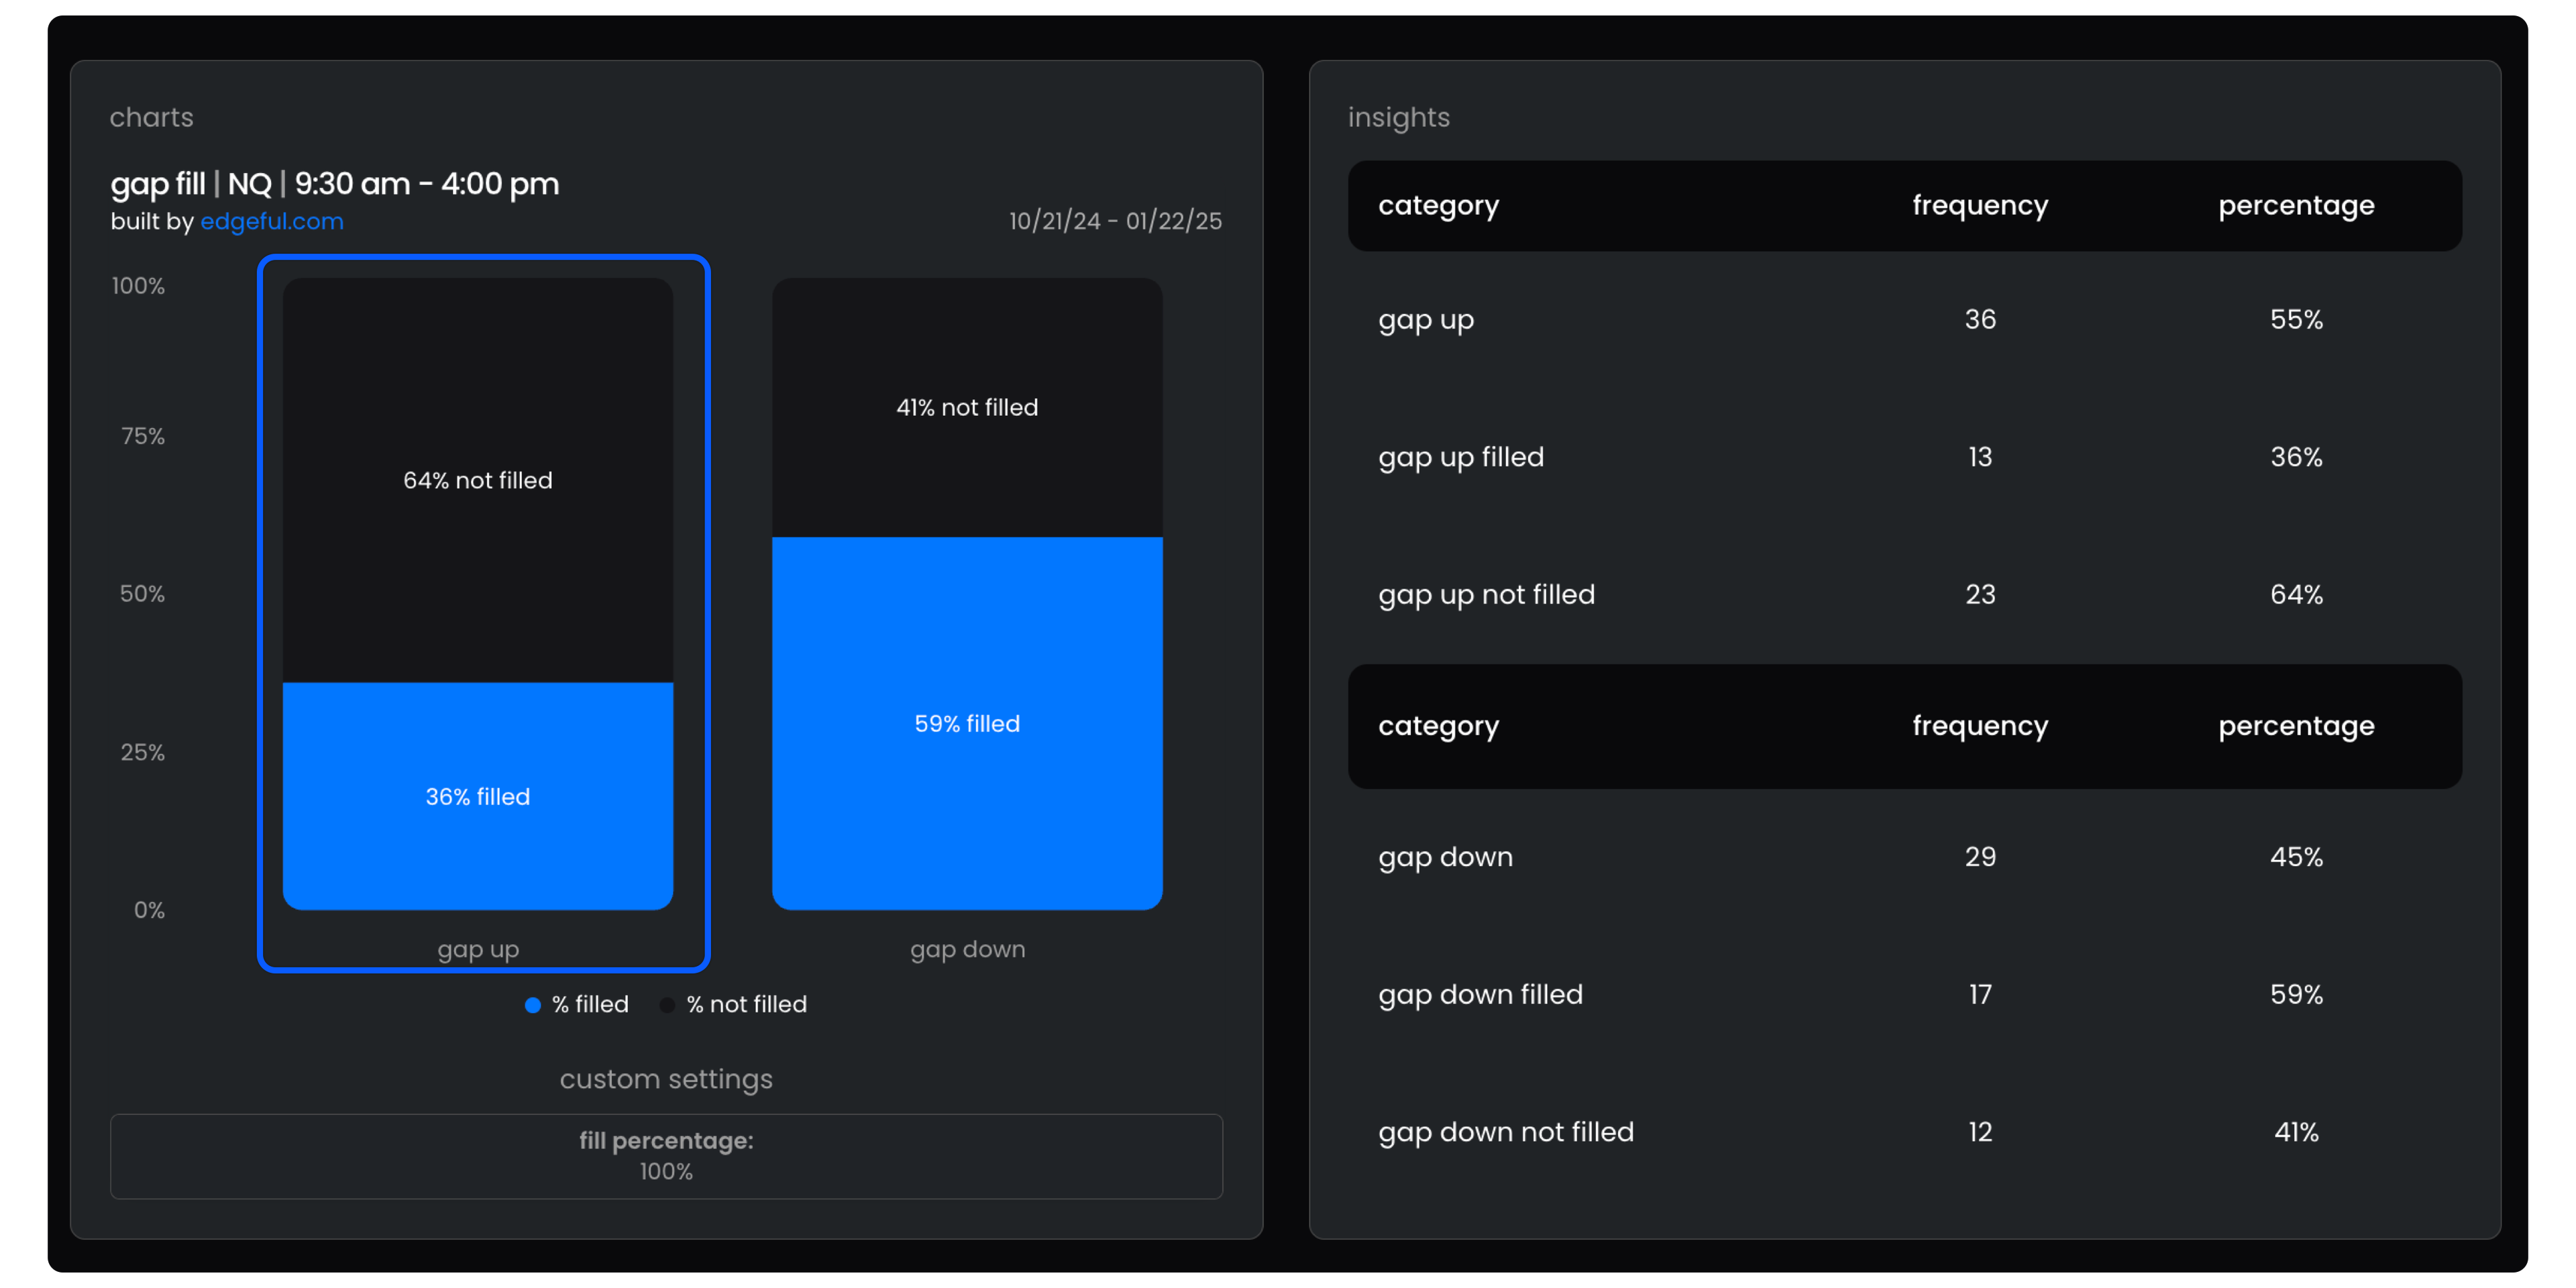Click the blue '% filled' legend dot
The height and width of the screenshot is (1288, 2576).
coord(533,1005)
